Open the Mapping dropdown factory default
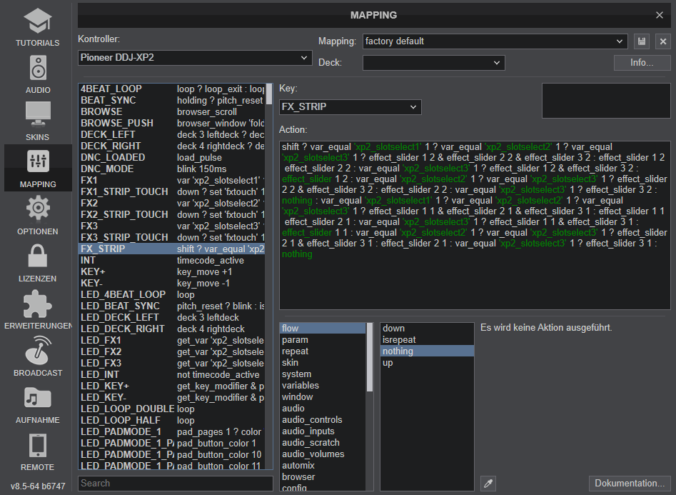676x495 pixels. 495,41
